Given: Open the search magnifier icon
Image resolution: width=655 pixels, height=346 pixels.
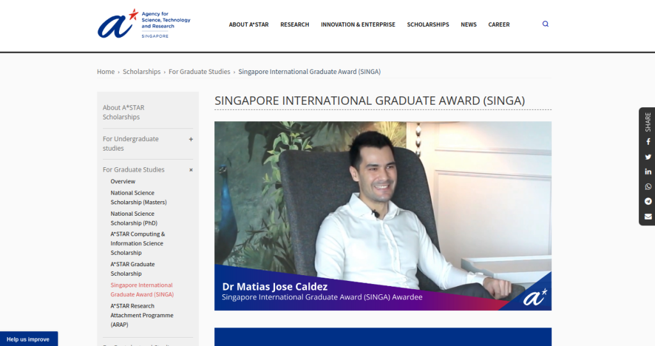Looking at the screenshot, I should coord(545,24).
